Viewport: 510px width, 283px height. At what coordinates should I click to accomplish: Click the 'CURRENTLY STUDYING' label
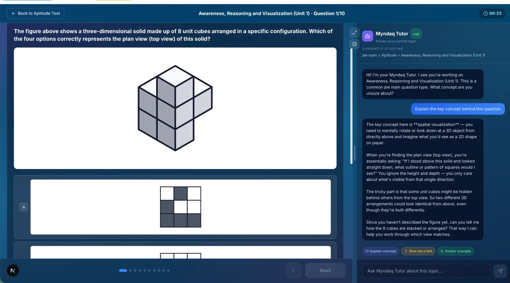(x=382, y=49)
